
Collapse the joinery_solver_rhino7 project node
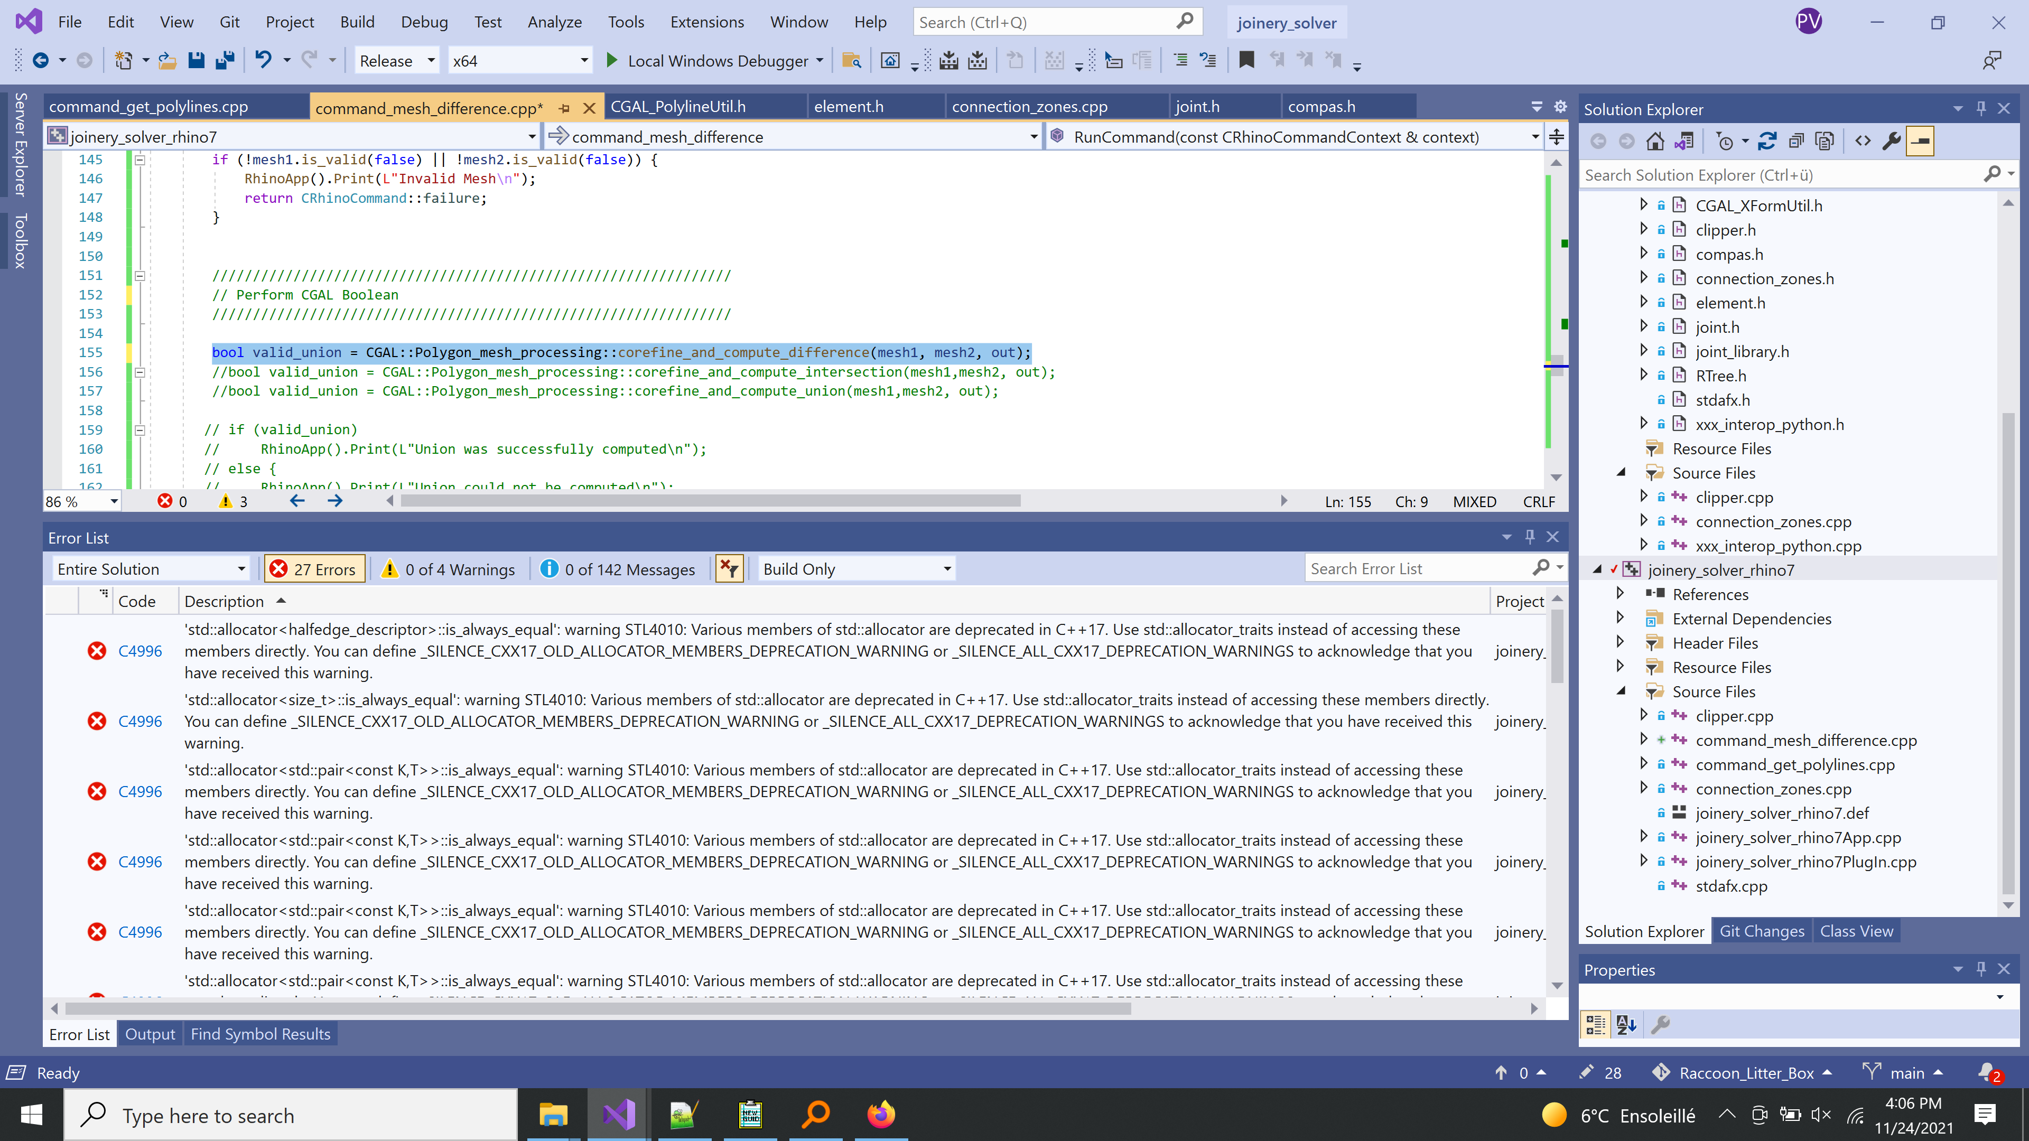click(x=1597, y=569)
